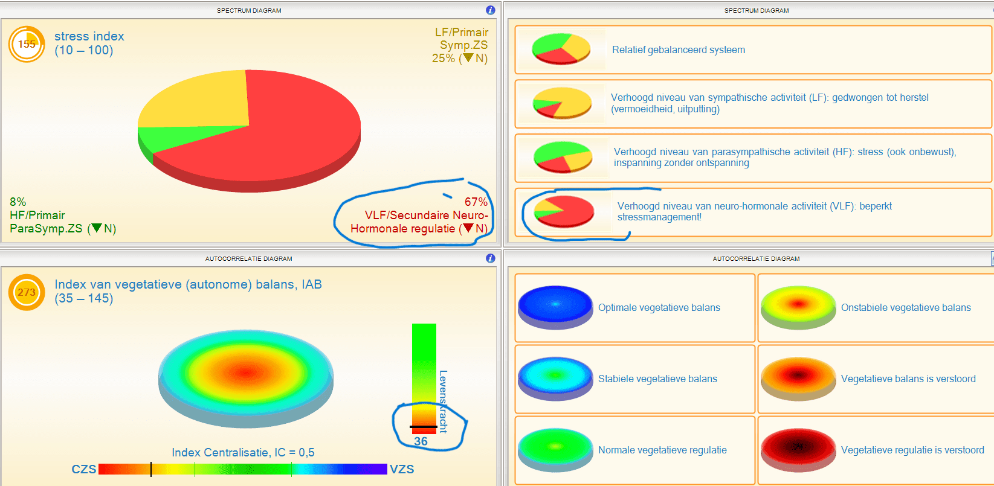Click the CZS–VZS centralisatie color scale

click(x=243, y=469)
